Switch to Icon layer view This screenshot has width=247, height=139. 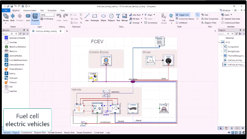[28, 18]
